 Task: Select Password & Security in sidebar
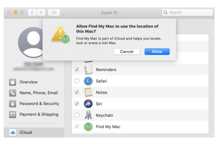click(x=39, y=104)
